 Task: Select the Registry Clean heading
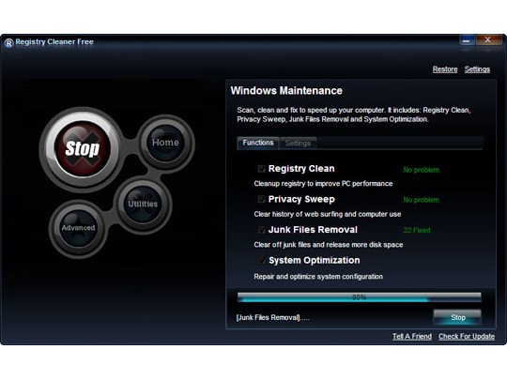click(301, 169)
